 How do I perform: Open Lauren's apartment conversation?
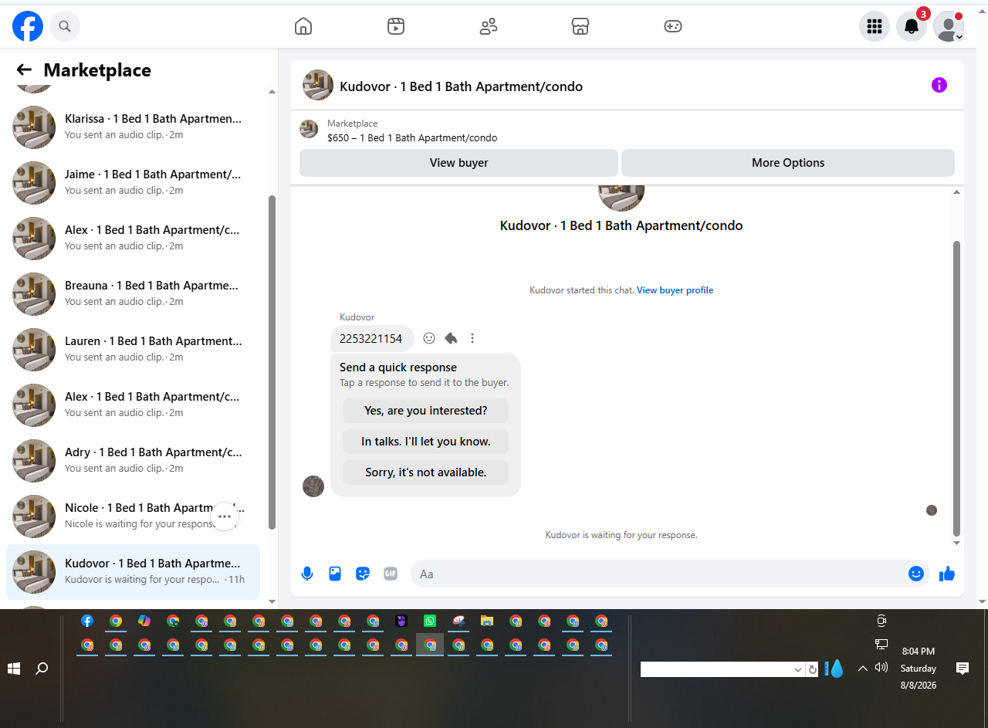(133, 350)
